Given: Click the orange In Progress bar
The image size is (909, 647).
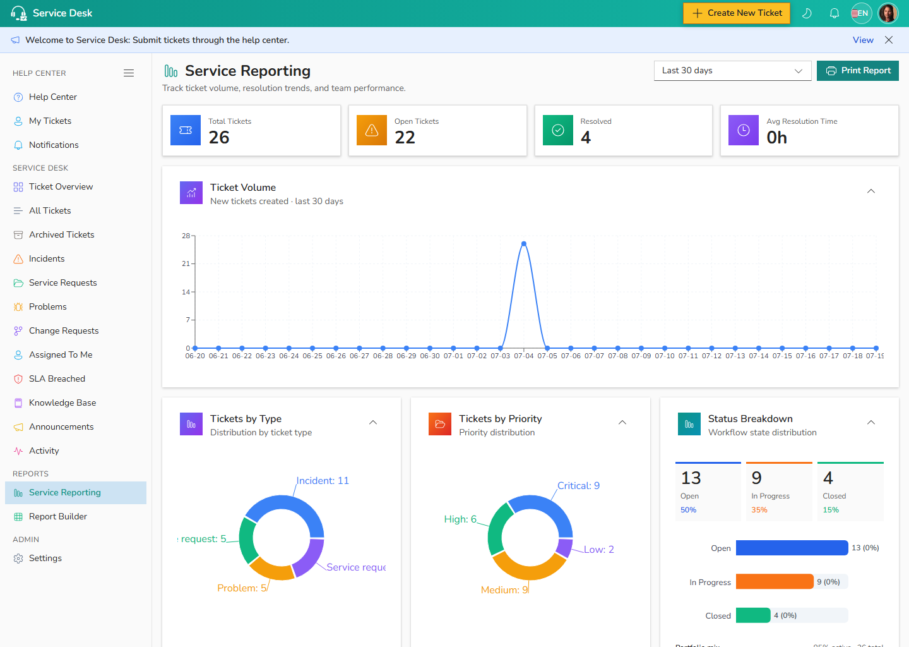Looking at the screenshot, I should pyautogui.click(x=775, y=581).
